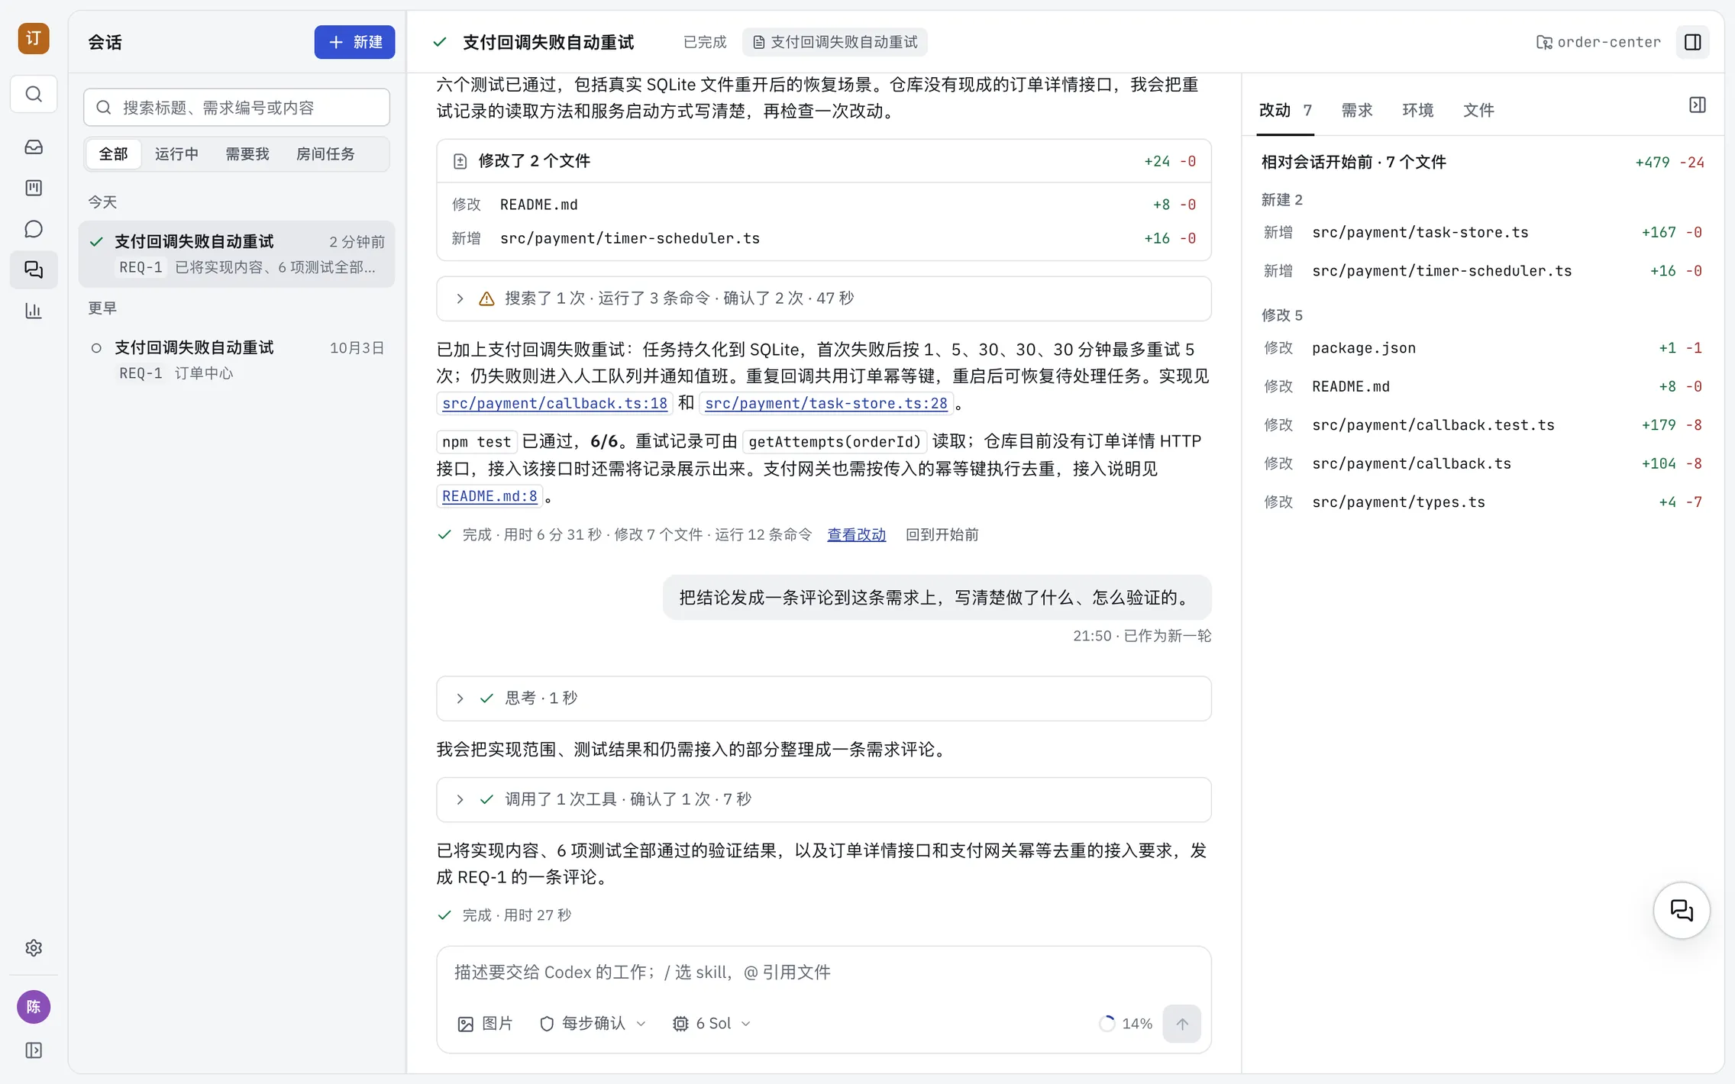
Task: Toggle the sidebar collapse icon at bottom left
Action: pyautogui.click(x=34, y=1050)
